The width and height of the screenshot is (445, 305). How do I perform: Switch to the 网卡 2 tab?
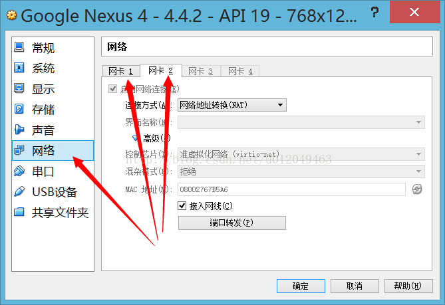(x=161, y=70)
